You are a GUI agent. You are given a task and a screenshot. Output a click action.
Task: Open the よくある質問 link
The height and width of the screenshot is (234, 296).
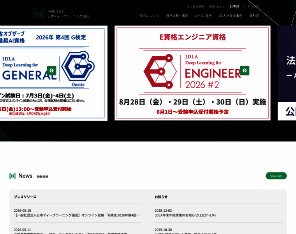[196, 7]
